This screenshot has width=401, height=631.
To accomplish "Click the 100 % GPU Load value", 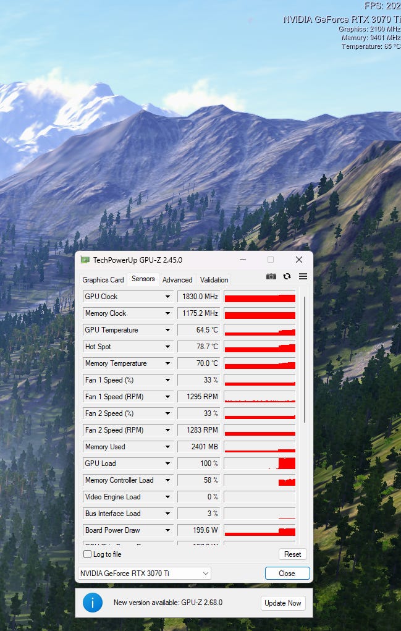I will pyautogui.click(x=199, y=464).
